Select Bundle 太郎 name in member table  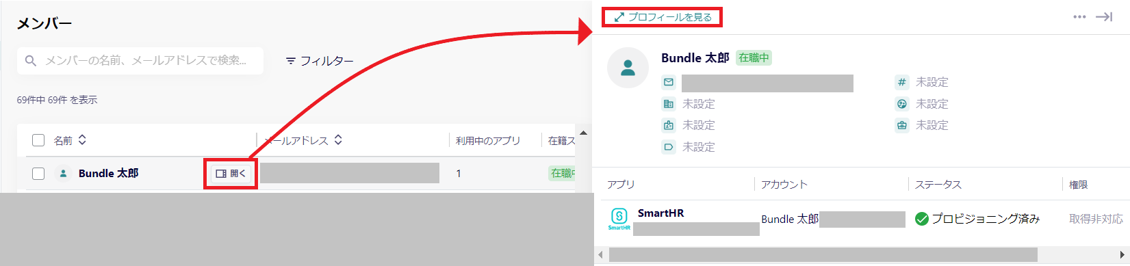tap(108, 174)
